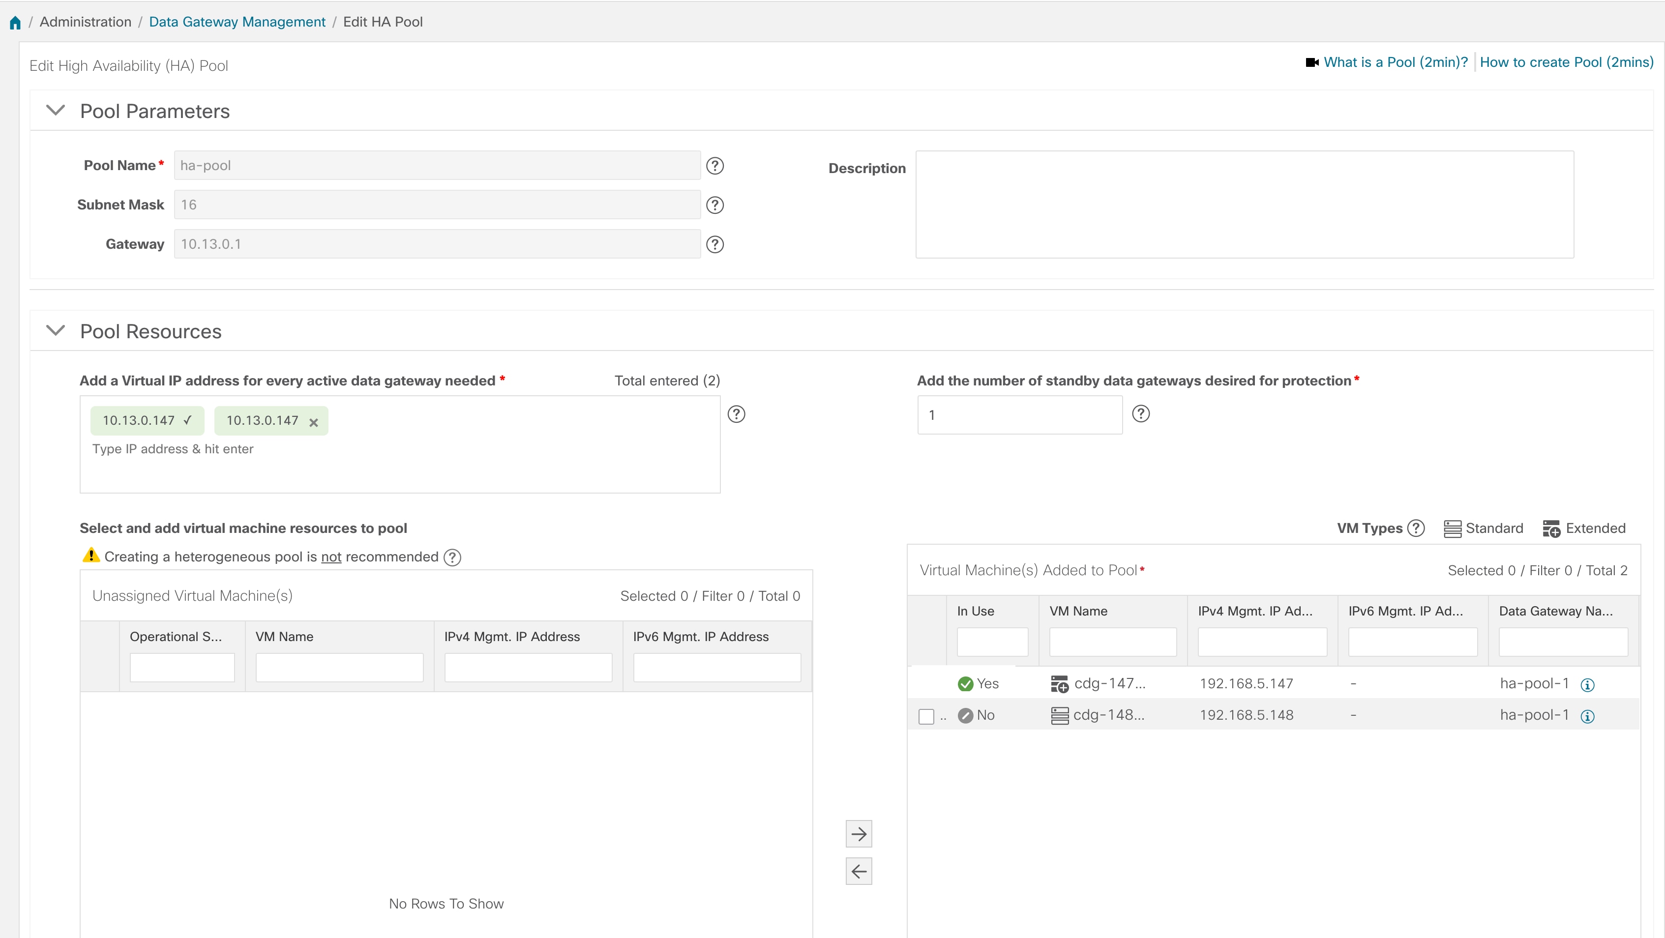
Task: Select the Standard VM type icon
Action: tap(1453, 528)
